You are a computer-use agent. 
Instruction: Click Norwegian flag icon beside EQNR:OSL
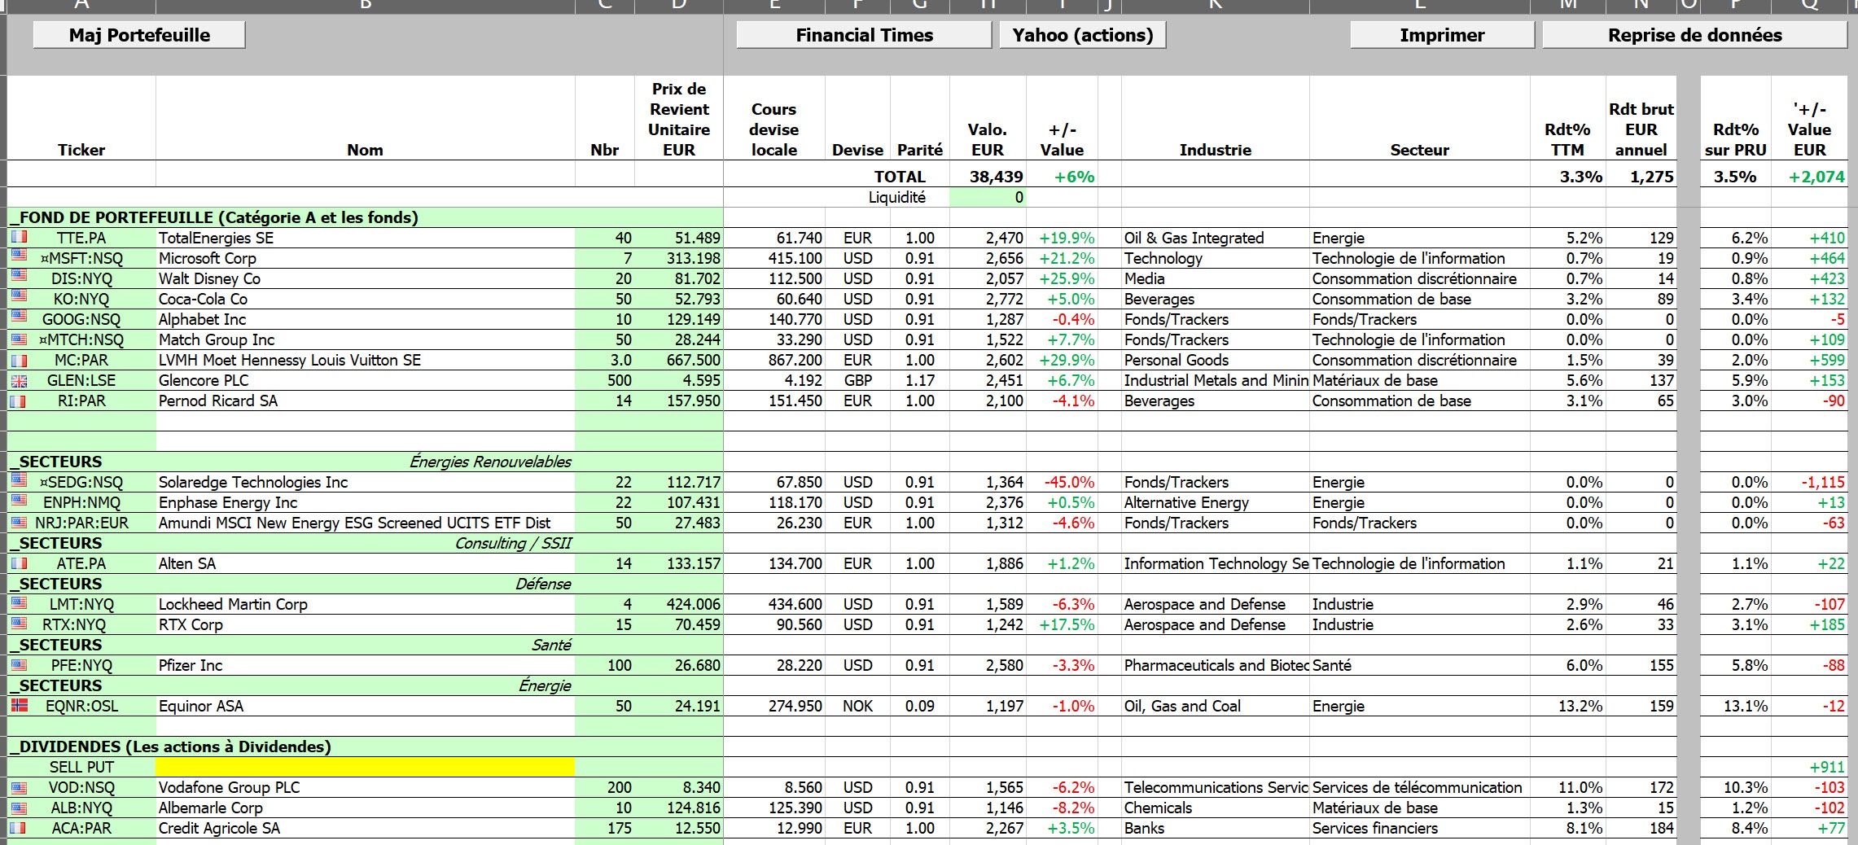[19, 705]
